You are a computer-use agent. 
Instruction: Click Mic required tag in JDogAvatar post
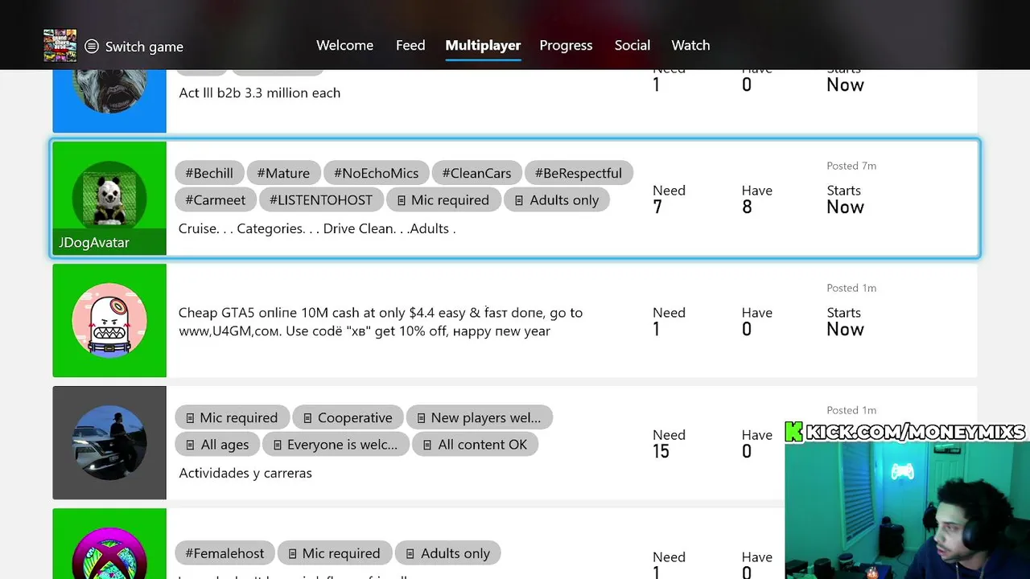tap(443, 199)
